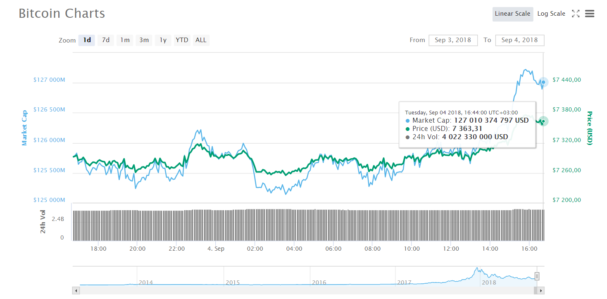Click the $7 440,00 price axis label

tap(567, 80)
